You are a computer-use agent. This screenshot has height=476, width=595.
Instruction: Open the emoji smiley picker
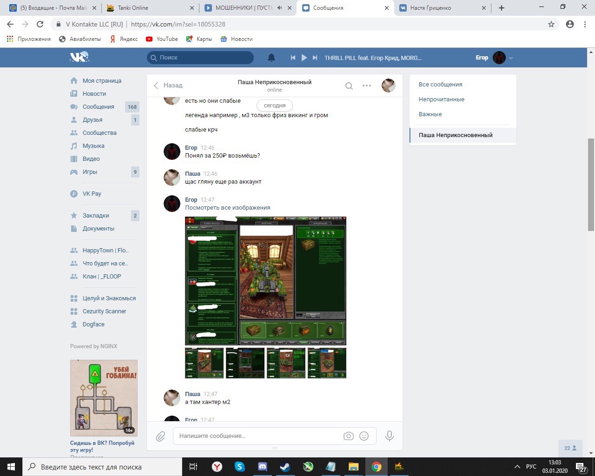tap(364, 436)
